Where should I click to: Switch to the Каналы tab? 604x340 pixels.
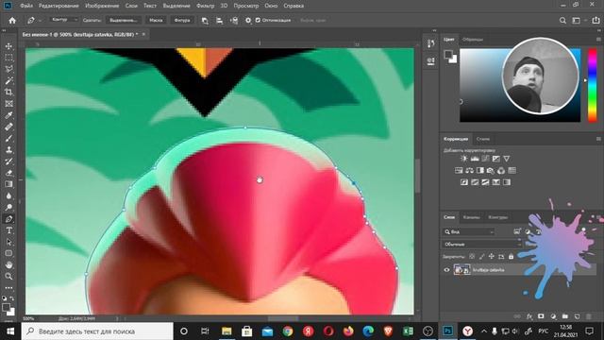[x=472, y=217]
